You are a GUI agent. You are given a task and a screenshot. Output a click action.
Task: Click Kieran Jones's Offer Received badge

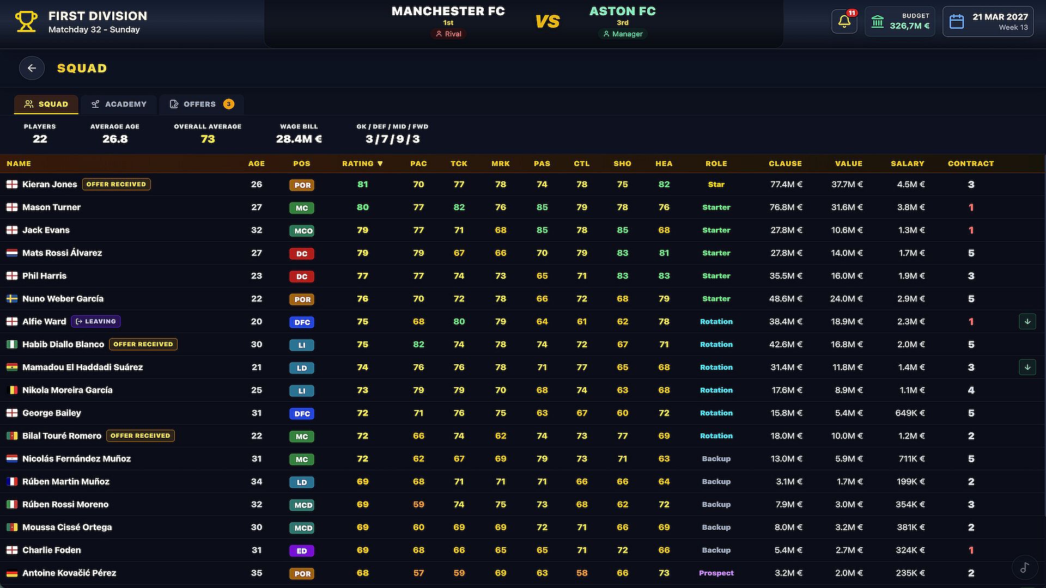[x=116, y=184]
